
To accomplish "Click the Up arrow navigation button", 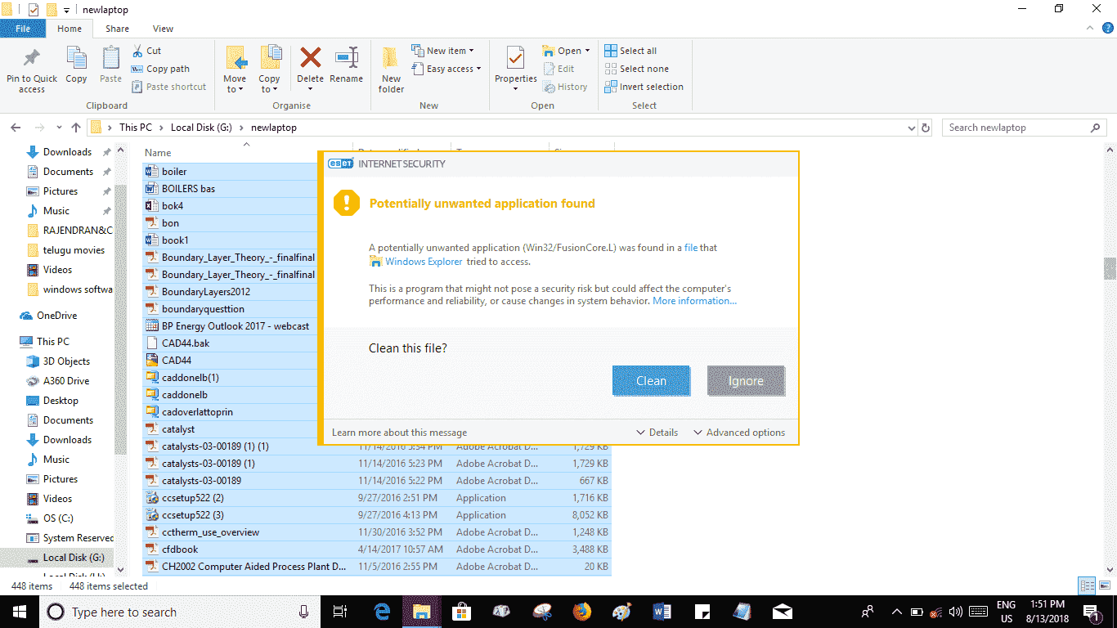I will (x=76, y=128).
